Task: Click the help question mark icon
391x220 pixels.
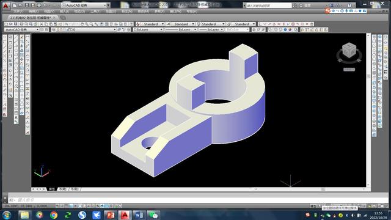Action: (349, 5)
